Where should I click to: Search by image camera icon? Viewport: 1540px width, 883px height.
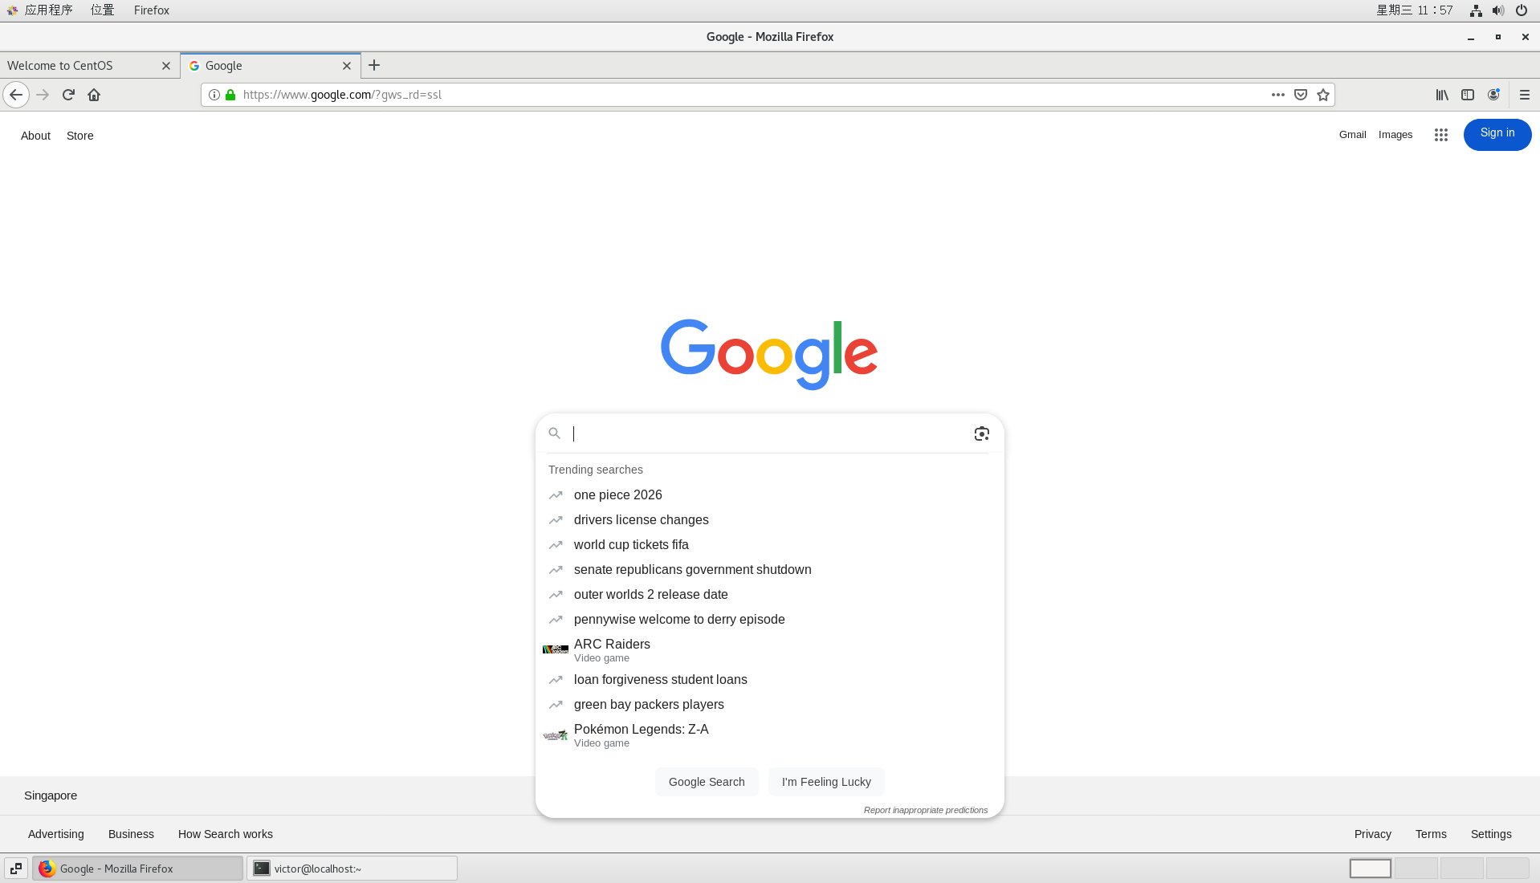(x=981, y=433)
